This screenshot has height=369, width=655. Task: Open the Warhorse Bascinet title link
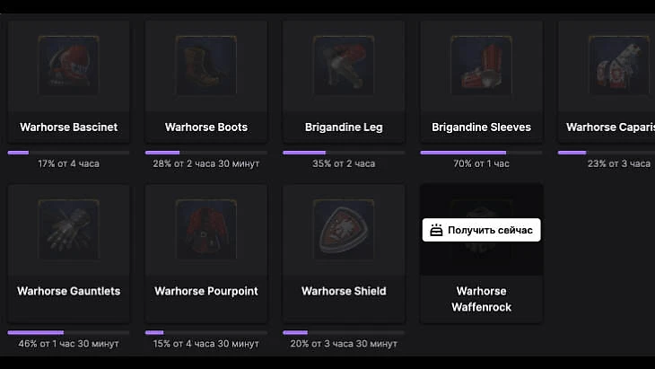coord(68,127)
